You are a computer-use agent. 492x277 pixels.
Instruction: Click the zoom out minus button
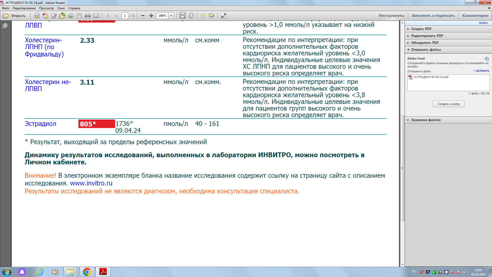tap(143, 16)
